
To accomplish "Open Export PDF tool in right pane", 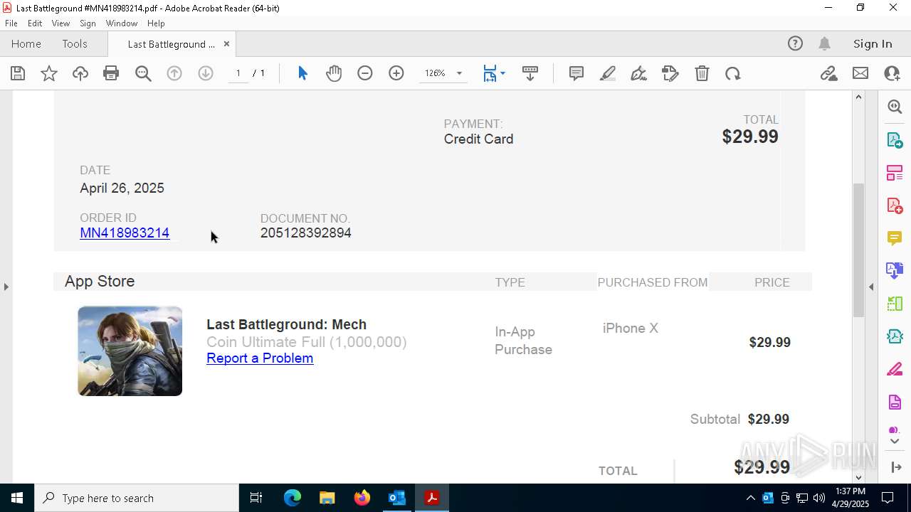I will coord(895,139).
